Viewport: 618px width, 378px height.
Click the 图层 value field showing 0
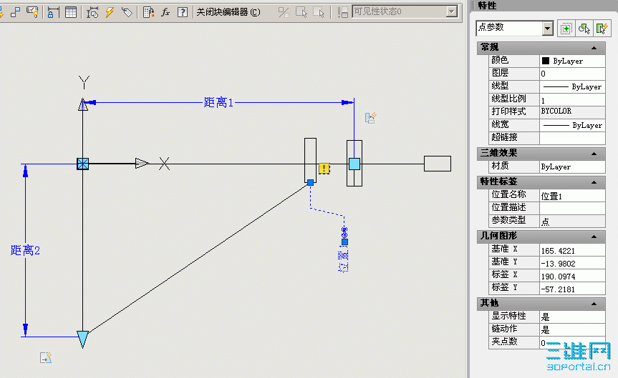pos(572,74)
